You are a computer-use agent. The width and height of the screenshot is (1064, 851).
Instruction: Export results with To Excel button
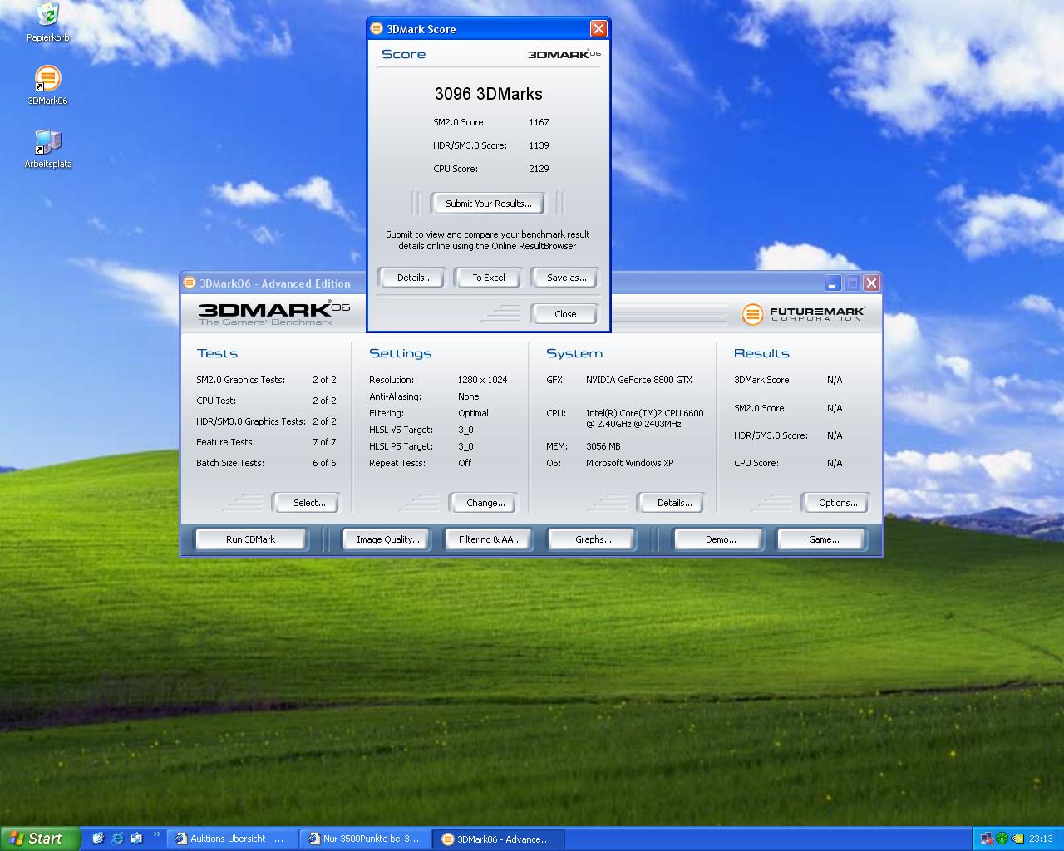tap(489, 278)
